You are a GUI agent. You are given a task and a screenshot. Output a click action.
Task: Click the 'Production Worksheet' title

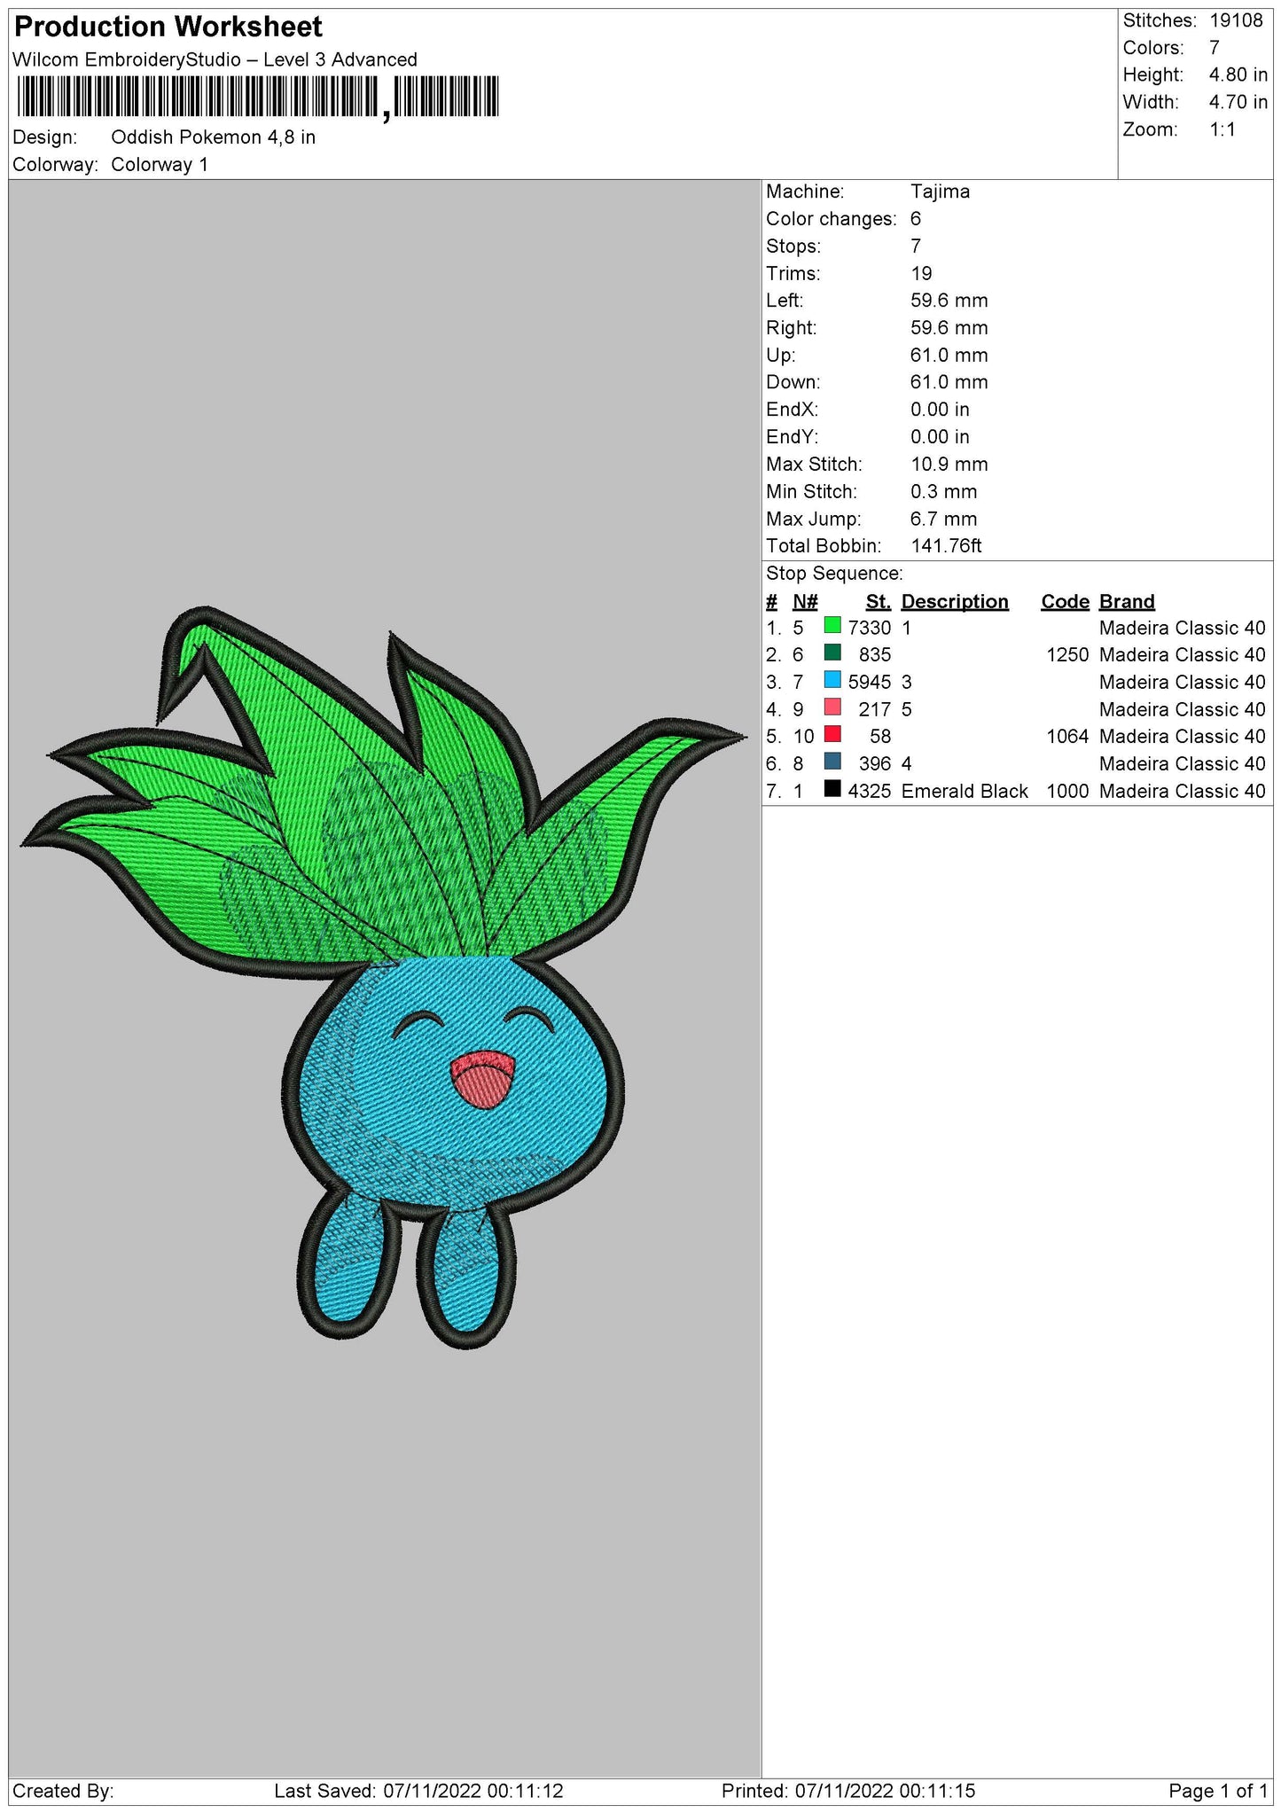(168, 27)
